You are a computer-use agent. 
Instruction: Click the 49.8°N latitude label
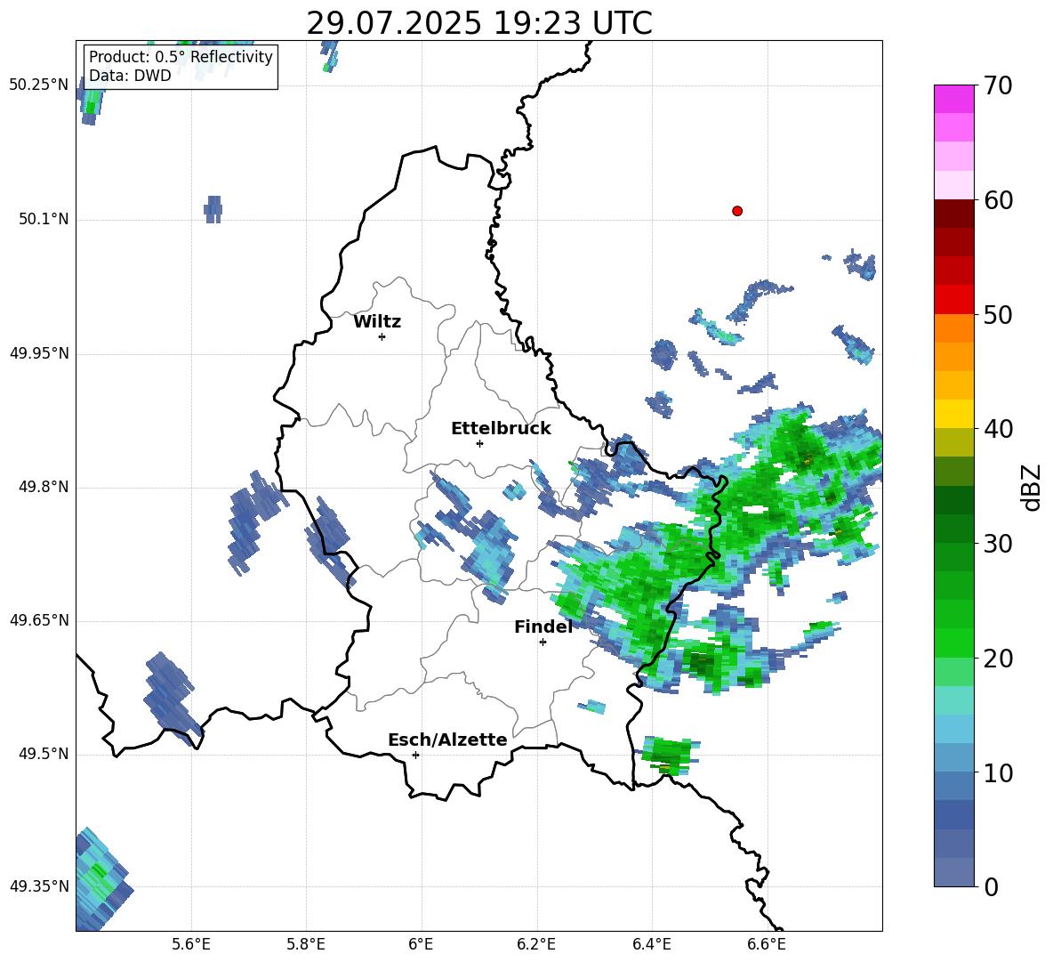[44, 487]
